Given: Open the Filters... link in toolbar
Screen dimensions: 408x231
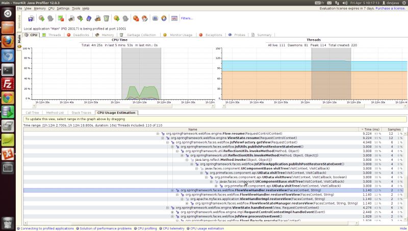Looking at the screenshot, I should pos(187,18).
